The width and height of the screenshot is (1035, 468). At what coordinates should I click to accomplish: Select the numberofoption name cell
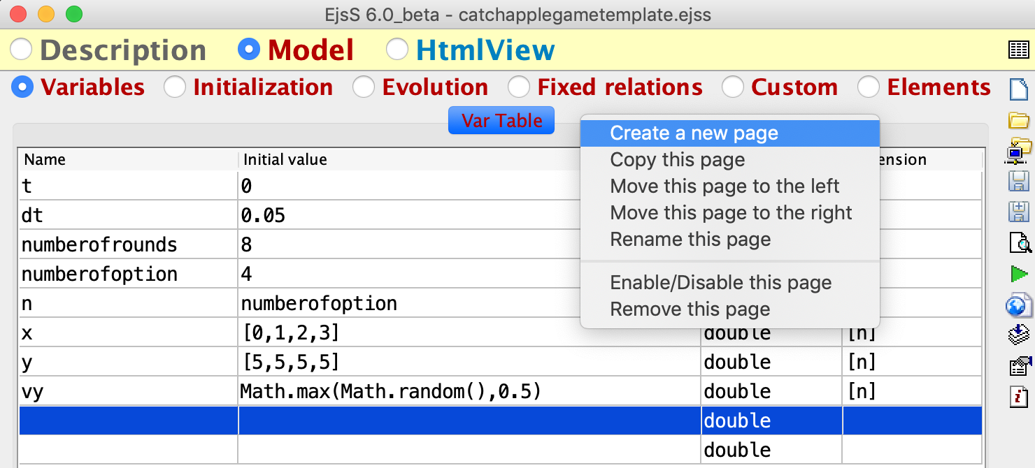click(x=128, y=274)
